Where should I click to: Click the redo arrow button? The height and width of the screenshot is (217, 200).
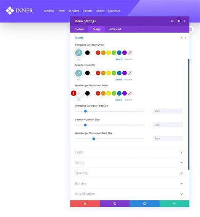pyautogui.click(x=145, y=203)
